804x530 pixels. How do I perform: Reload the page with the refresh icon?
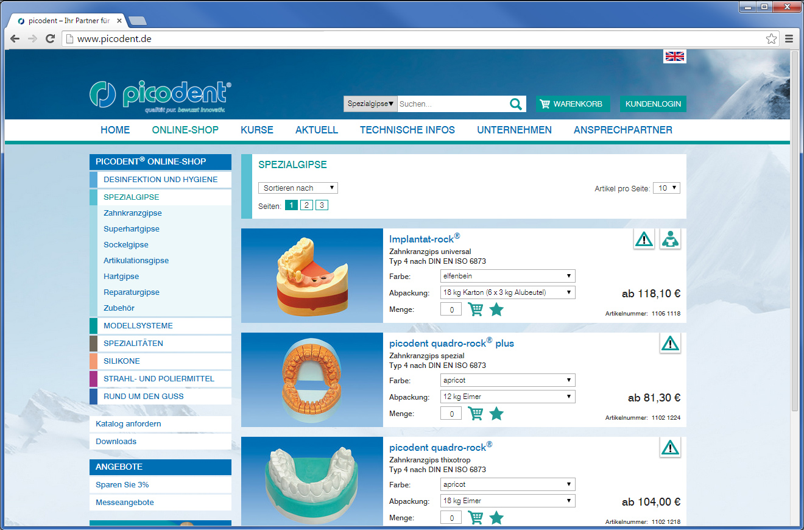pyautogui.click(x=51, y=38)
